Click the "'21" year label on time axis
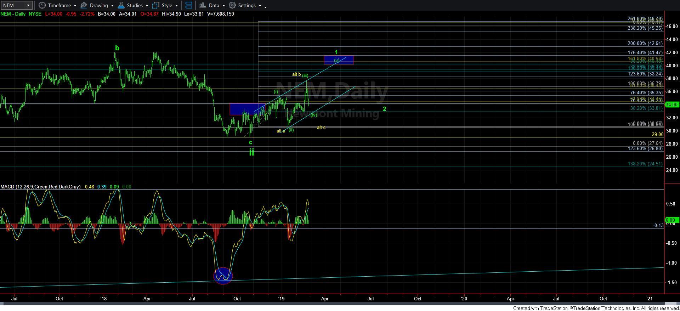Viewport: 680px width, 311px height. [650, 299]
